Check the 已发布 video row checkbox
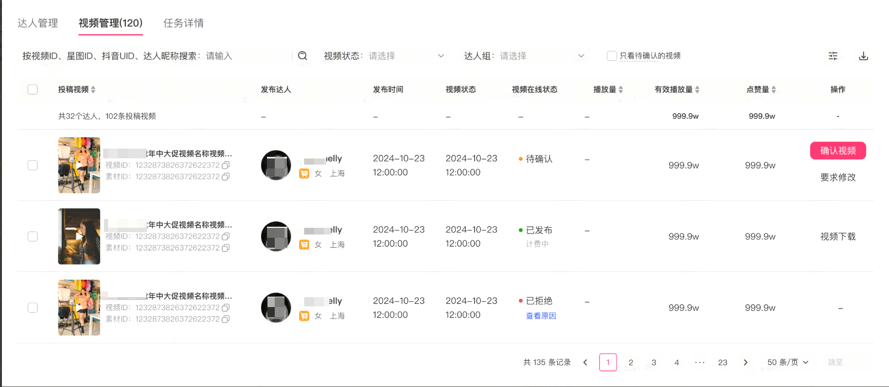 (x=33, y=236)
